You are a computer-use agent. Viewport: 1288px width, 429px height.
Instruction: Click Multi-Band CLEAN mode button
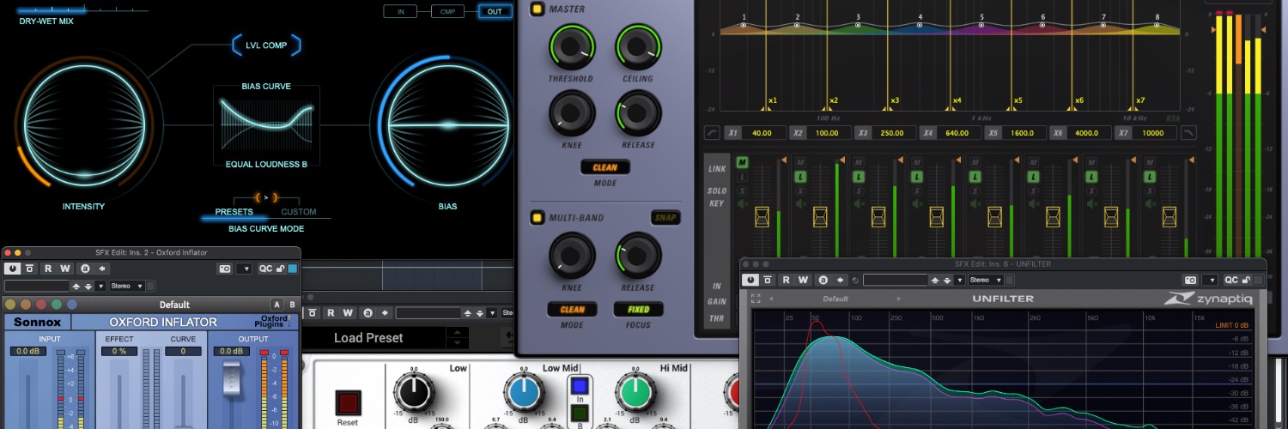coord(572,310)
